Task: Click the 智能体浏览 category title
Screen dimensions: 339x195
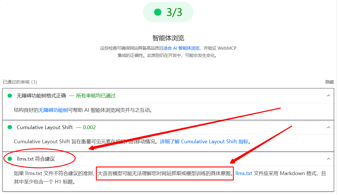Action: [x=168, y=38]
